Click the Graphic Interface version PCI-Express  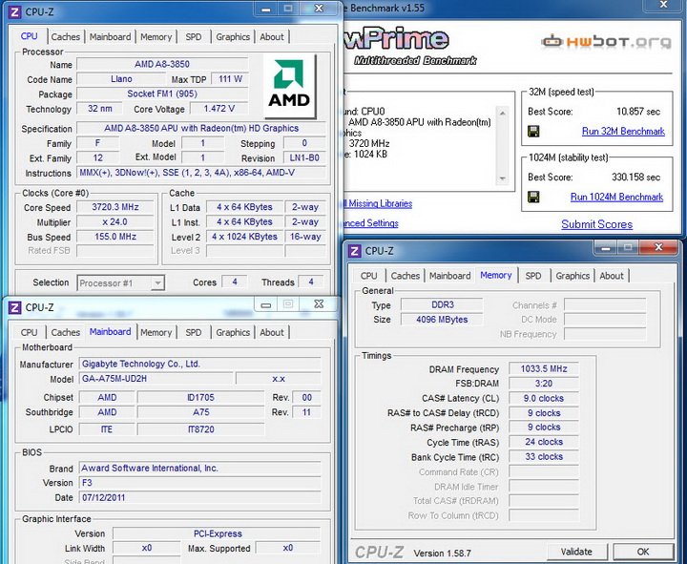218,533
